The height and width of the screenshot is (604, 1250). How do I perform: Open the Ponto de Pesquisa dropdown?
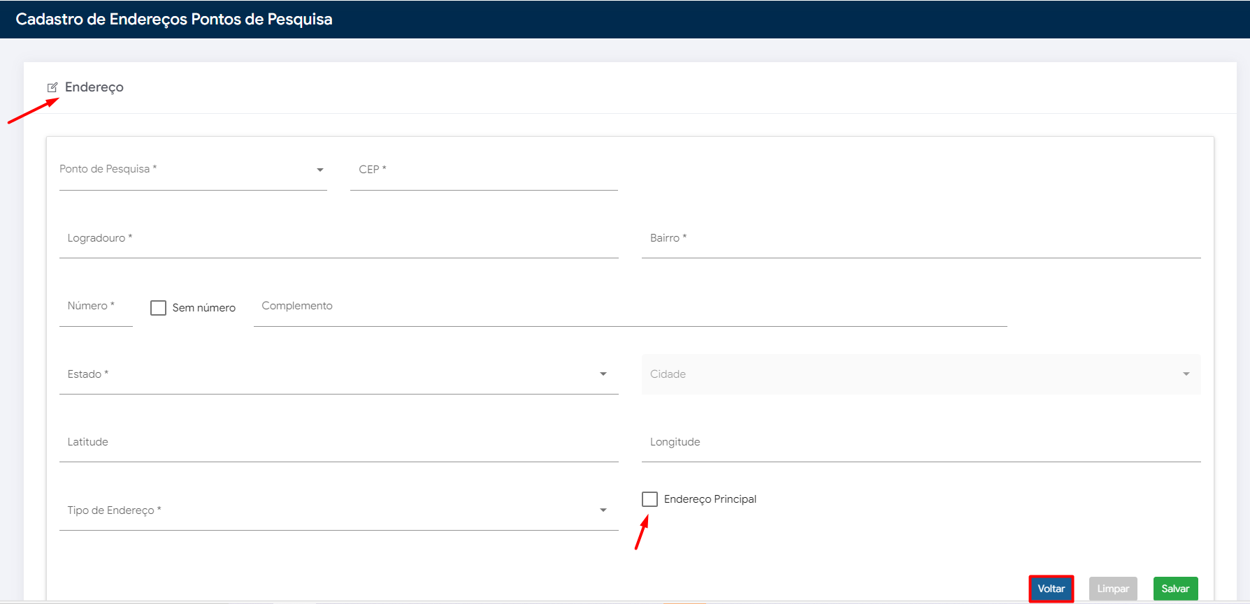click(193, 170)
